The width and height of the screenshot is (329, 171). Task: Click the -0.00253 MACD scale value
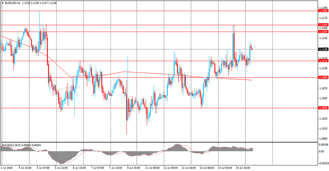pyautogui.click(x=324, y=163)
